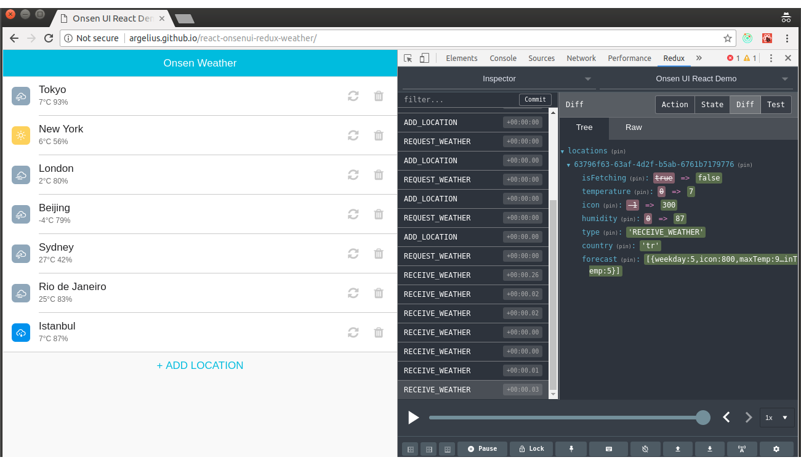Click the Istanbul rain icon
The width and height of the screenshot is (801, 465).
click(21, 333)
